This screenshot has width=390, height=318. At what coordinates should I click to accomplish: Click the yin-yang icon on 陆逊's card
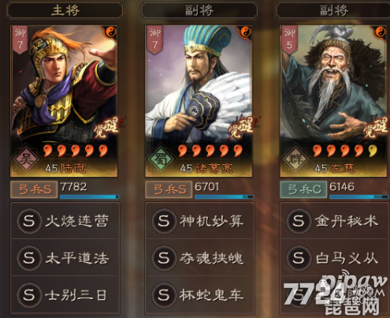click(110, 32)
